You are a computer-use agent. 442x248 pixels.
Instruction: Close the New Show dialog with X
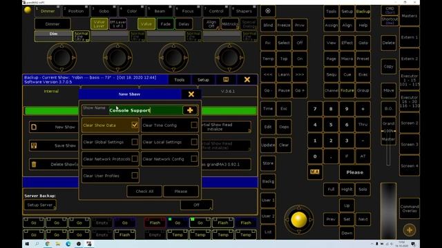coord(191,94)
